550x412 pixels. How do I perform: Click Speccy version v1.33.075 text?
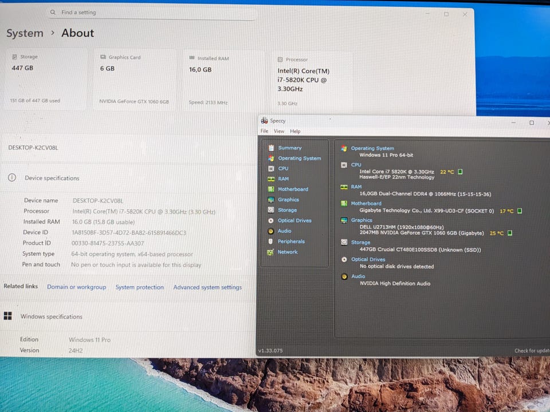coord(270,350)
